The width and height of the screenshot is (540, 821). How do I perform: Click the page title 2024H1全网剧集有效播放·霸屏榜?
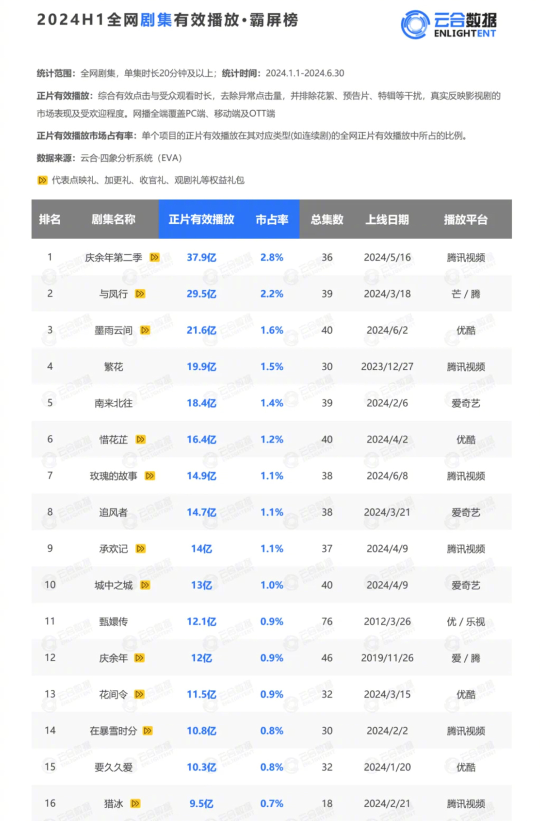pyautogui.click(x=167, y=20)
